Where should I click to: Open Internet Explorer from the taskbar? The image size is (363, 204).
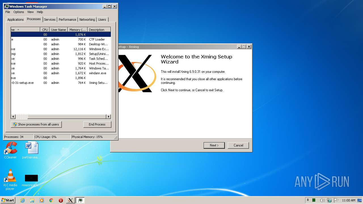pos(23,200)
